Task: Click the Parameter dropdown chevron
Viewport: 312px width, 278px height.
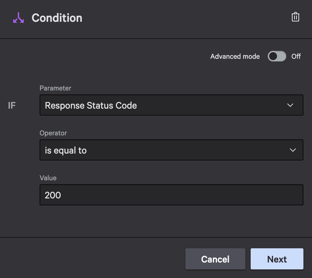Action: 290,105
